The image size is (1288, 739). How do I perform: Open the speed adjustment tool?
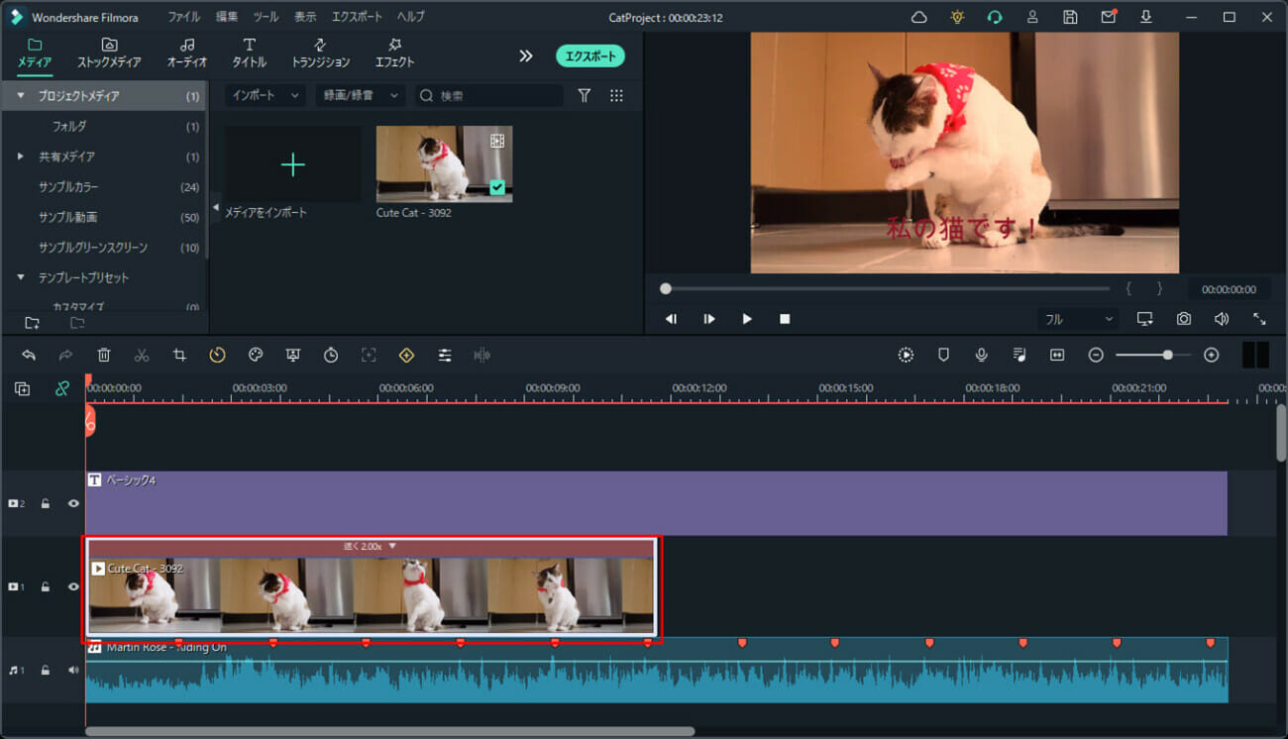217,355
